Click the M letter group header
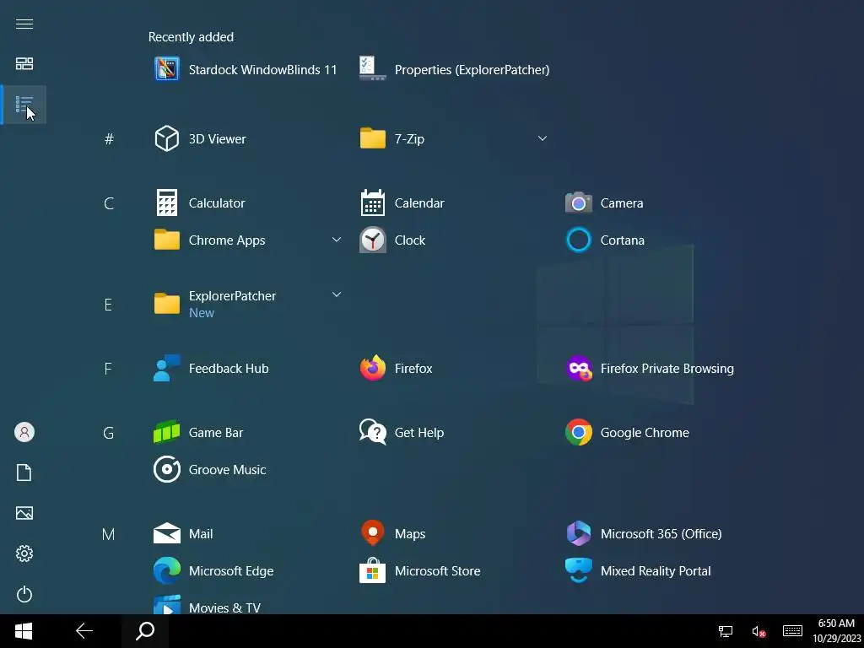Screen dimensions: 864x648 click(109, 534)
